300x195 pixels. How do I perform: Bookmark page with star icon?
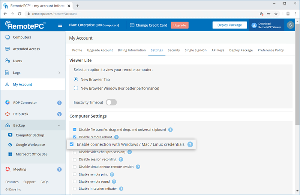click(x=276, y=13)
